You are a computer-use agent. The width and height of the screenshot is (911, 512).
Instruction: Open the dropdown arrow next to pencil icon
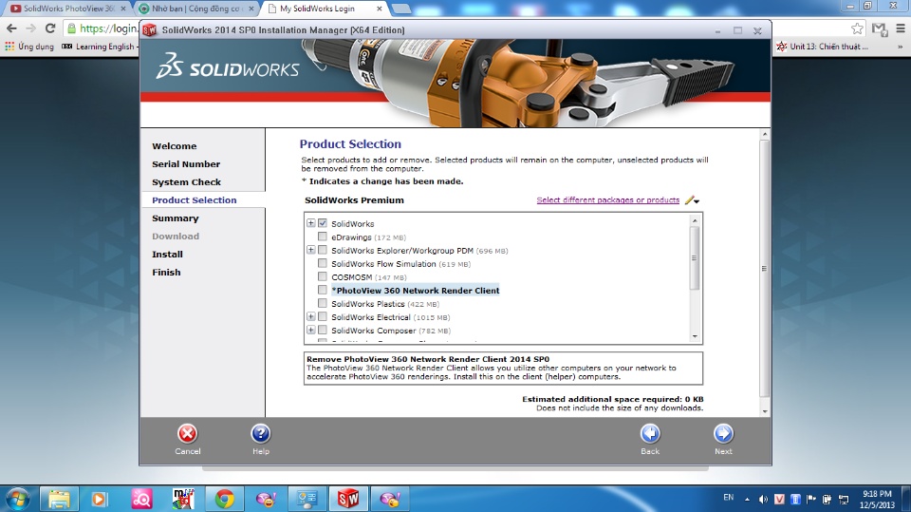click(x=697, y=201)
